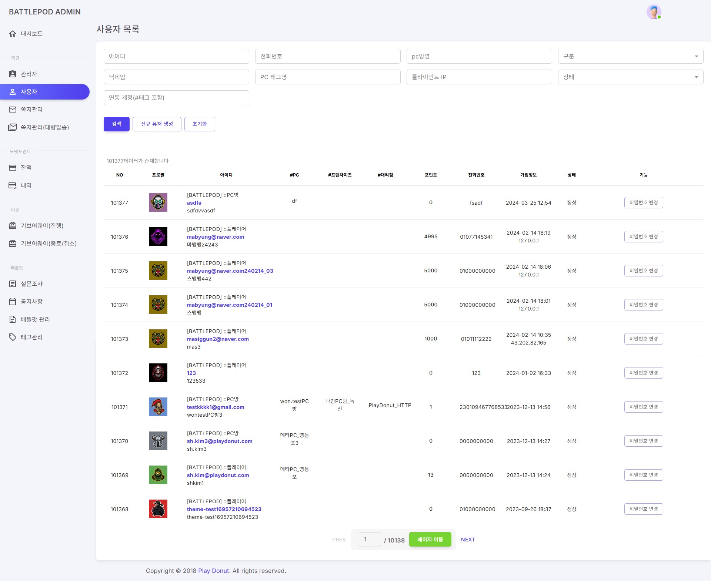Open the 내역 history icon

[13, 185]
